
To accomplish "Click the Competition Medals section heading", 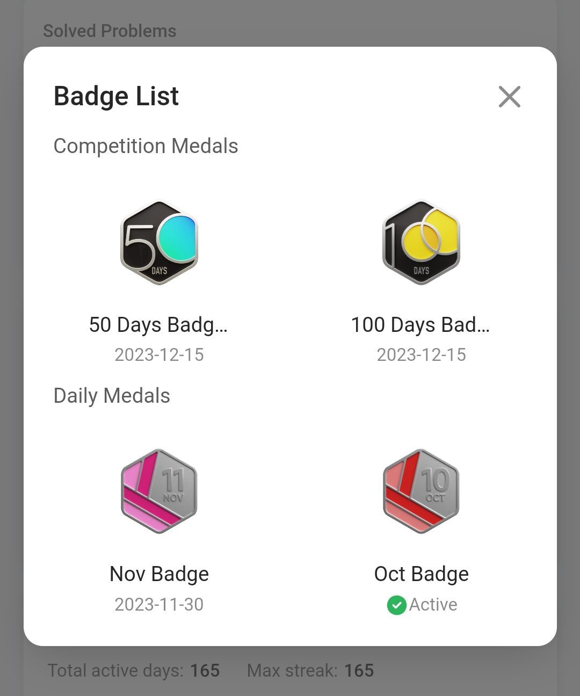I will (146, 146).
